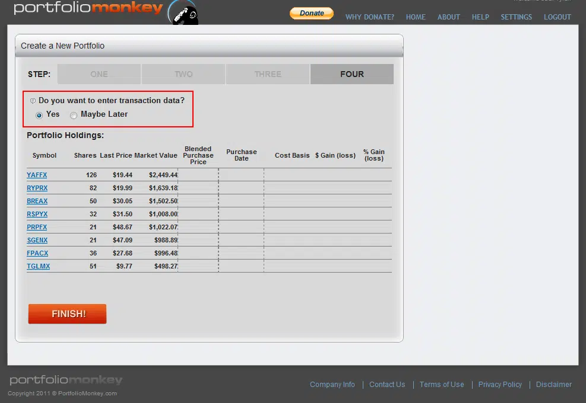Click the Blended Purchase Price field for YAFFX
This screenshot has height=403, width=586.
198,175
